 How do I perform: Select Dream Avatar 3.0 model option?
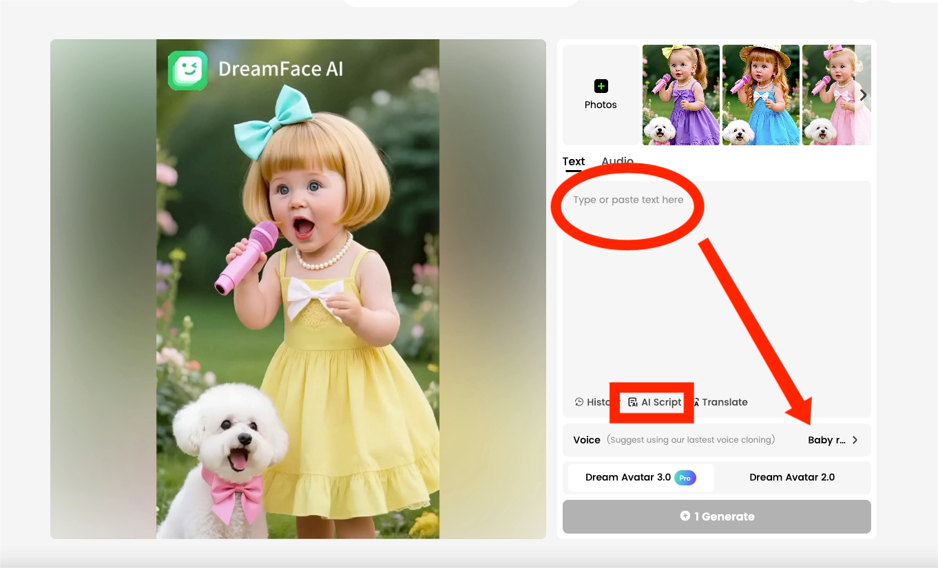tap(628, 478)
